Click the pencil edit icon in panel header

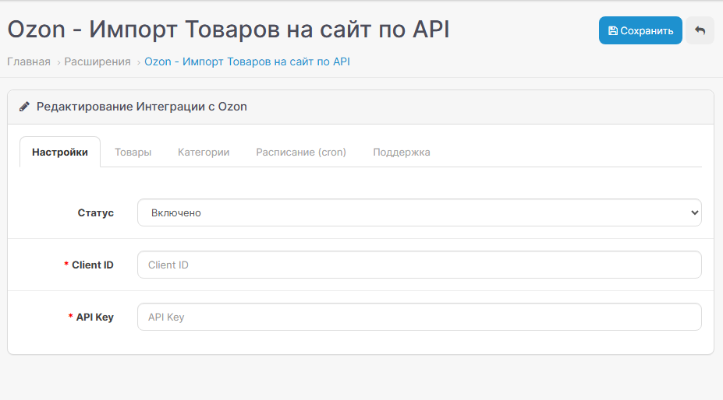click(x=25, y=107)
